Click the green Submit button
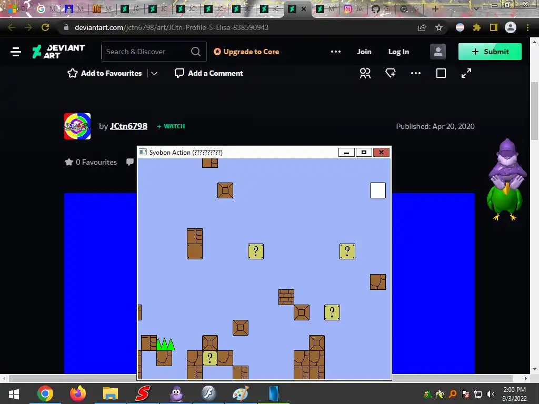The height and width of the screenshot is (404, 539). 490,52
